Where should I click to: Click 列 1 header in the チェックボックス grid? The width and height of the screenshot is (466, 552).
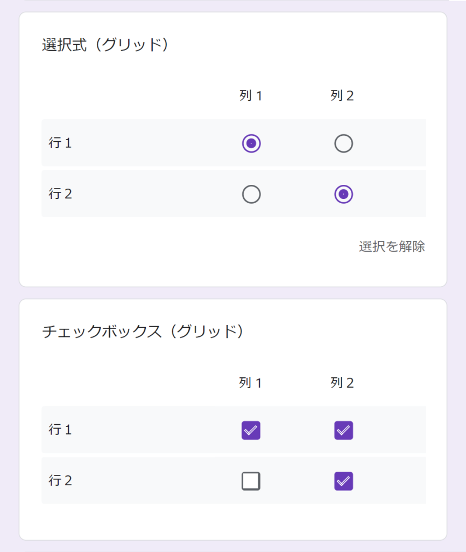251,383
